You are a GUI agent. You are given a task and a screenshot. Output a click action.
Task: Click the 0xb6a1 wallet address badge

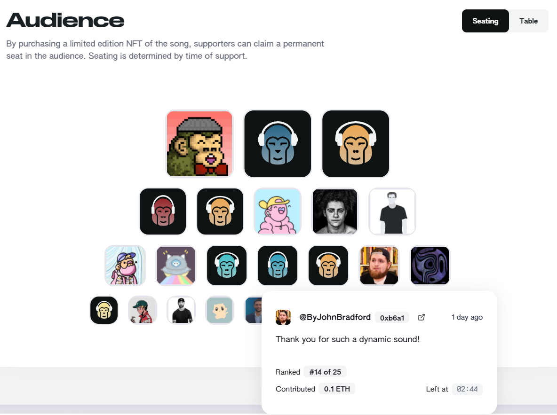[x=392, y=318]
